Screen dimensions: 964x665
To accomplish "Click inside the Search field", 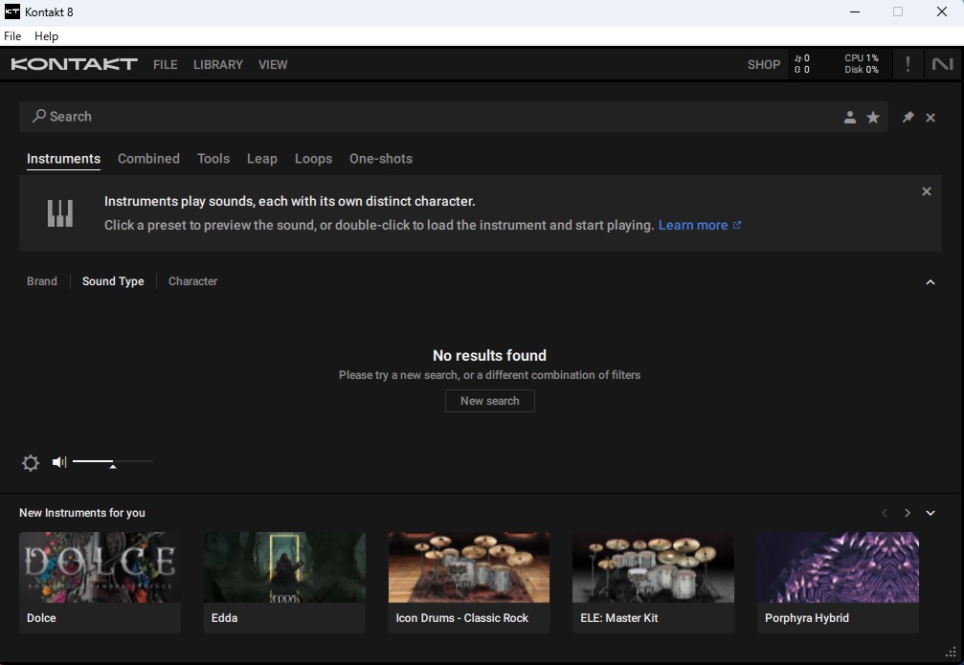I will (453, 117).
